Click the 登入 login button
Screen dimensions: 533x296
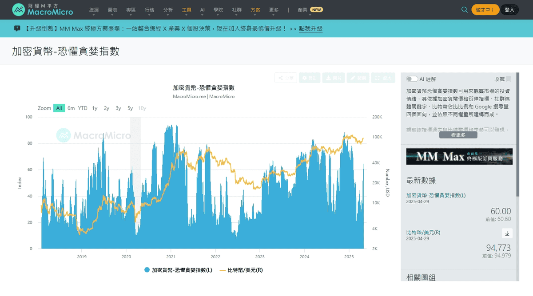click(509, 9)
